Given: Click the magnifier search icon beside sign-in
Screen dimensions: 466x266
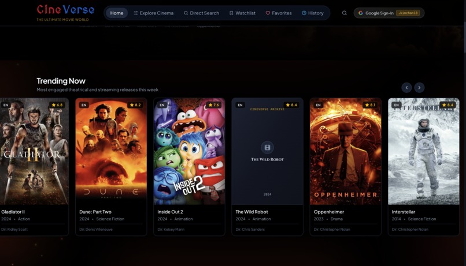Looking at the screenshot, I should click(344, 13).
